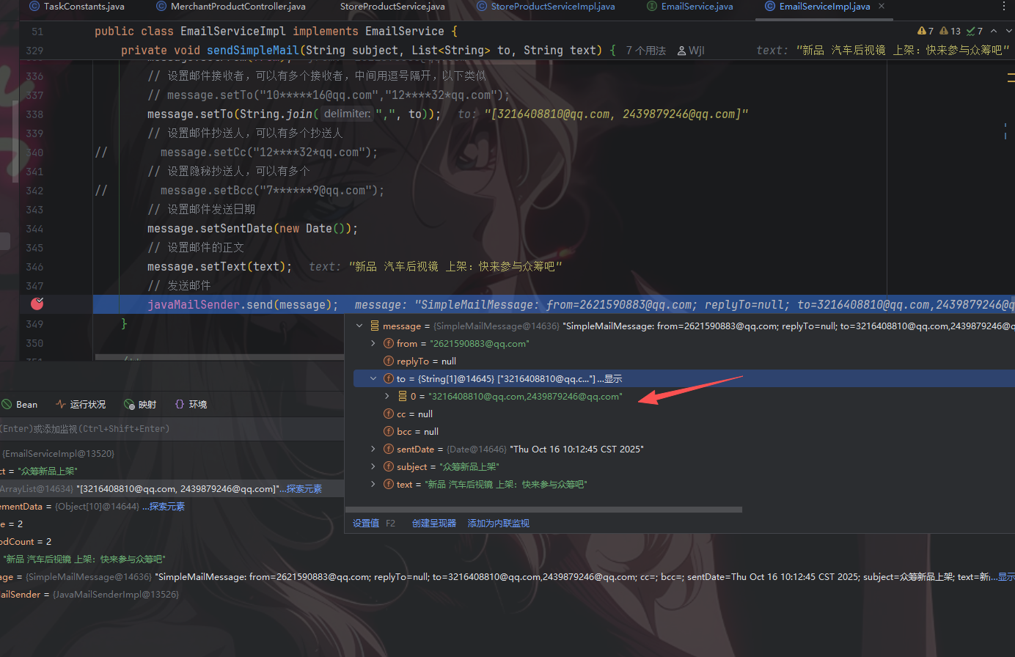Click the inline debug value for 'to' on line 338
Screen dimensions: 1015x657
coord(603,114)
